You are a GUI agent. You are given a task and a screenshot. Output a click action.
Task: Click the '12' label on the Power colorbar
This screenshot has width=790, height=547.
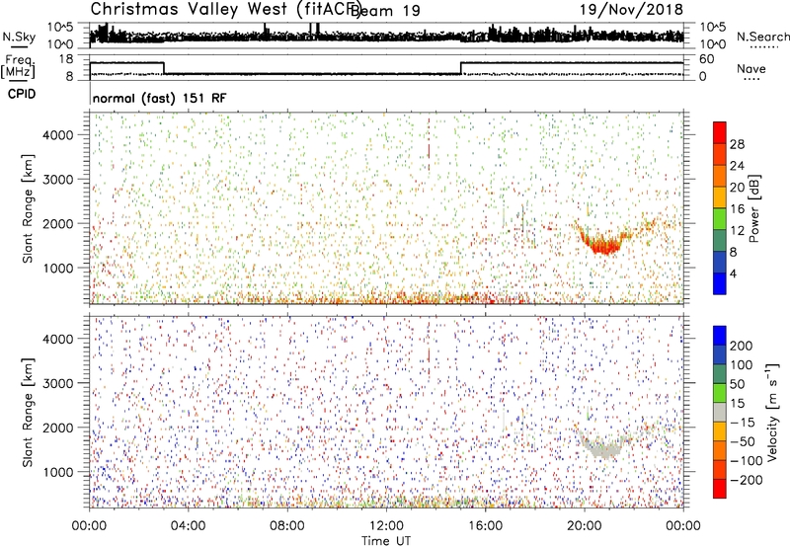(x=737, y=231)
